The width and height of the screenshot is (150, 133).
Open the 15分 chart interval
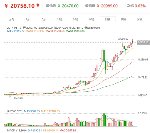tap(59, 19)
